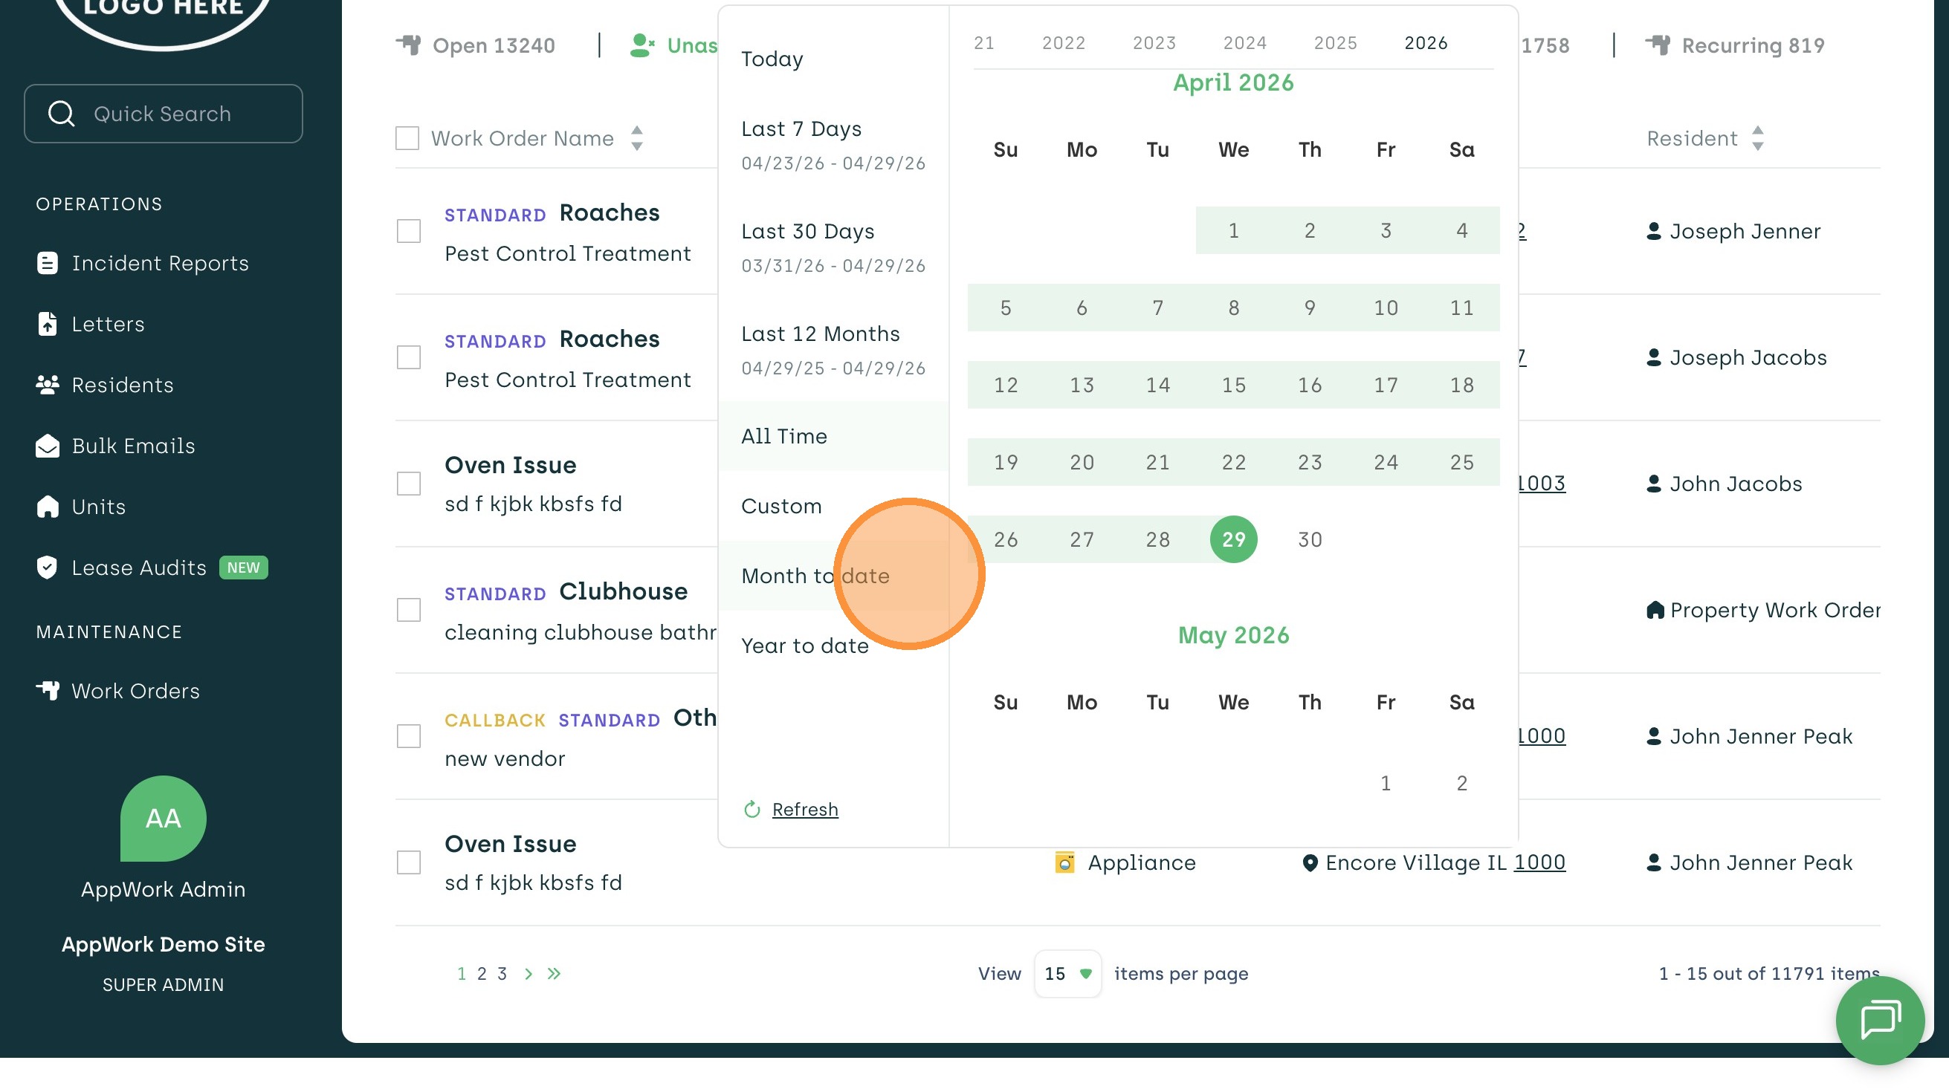
Task: Tick the first Roaches work order checkbox
Action: [x=409, y=232]
